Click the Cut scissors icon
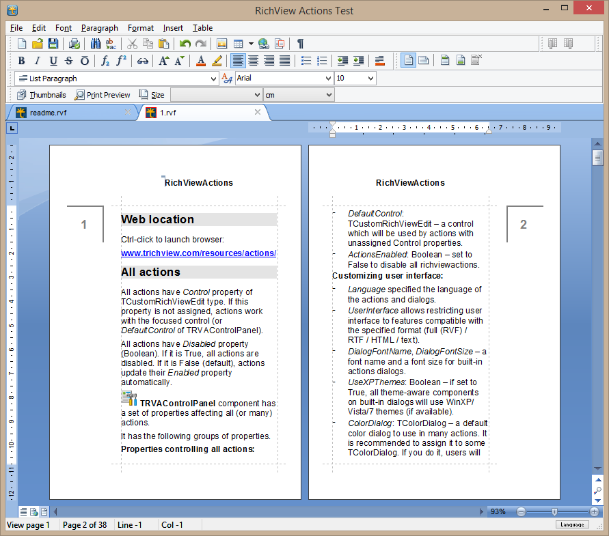The image size is (609, 536). (133, 44)
